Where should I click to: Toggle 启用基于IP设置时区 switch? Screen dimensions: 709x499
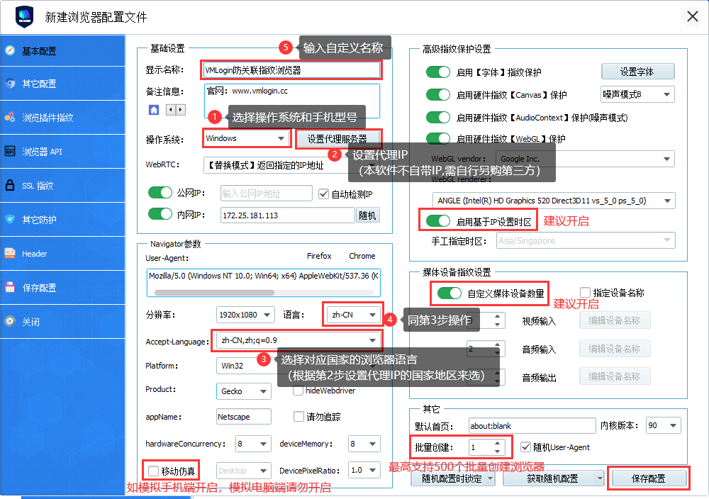coord(437,221)
